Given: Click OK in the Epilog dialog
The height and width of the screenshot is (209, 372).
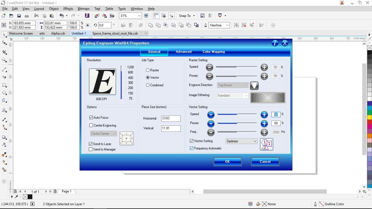Looking at the screenshot, I should [x=228, y=162].
